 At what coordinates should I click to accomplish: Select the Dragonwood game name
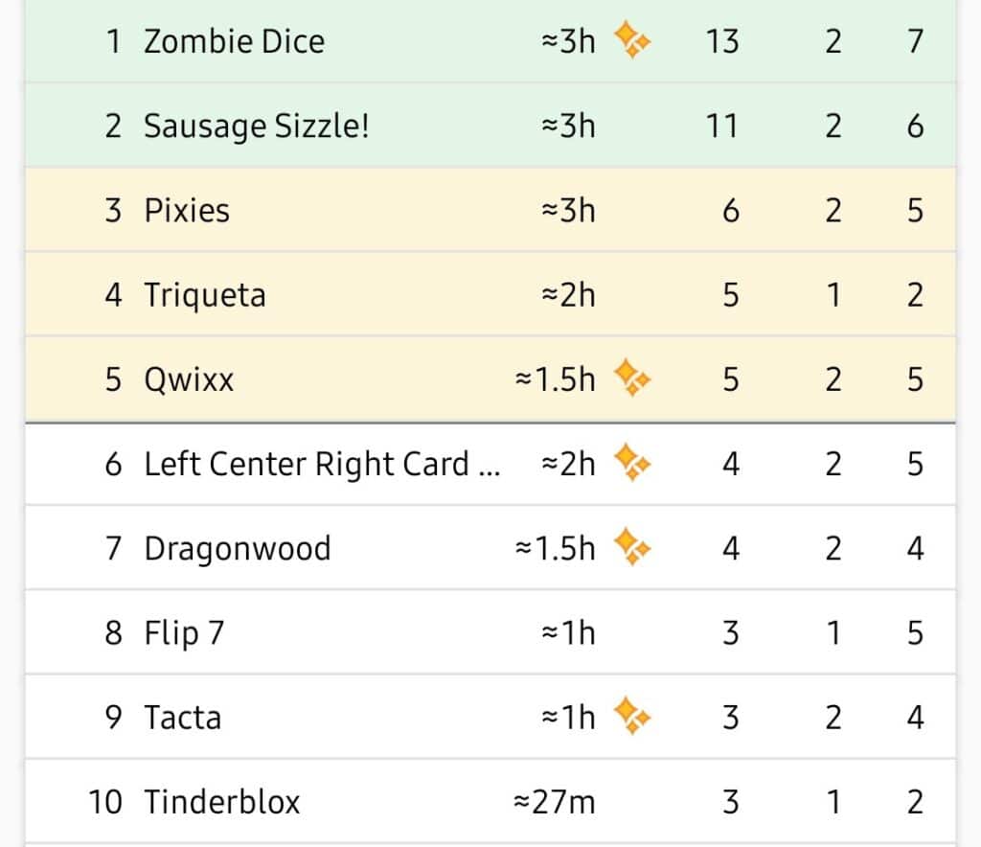238,549
